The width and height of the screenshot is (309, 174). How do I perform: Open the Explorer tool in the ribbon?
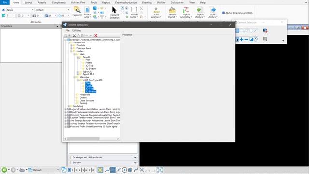pyautogui.click(x=77, y=12)
